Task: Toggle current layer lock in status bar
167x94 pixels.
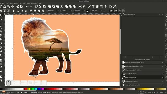Action: point(21,92)
